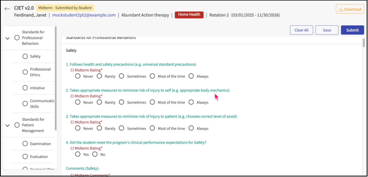
Task: Collapse Standards for Patient Management section
Action: [8, 125]
